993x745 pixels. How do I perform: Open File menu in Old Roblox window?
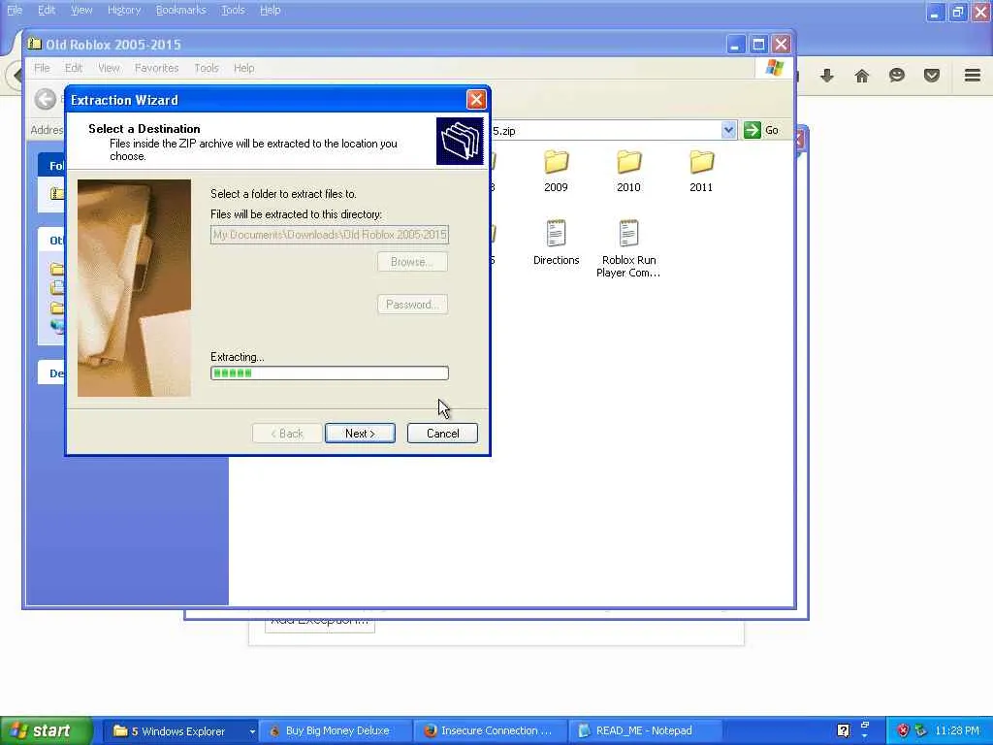click(x=42, y=68)
